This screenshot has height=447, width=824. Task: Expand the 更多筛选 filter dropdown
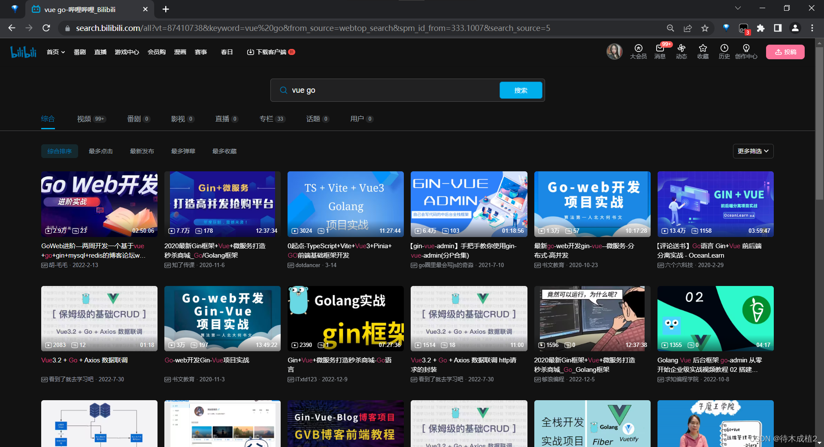753,151
